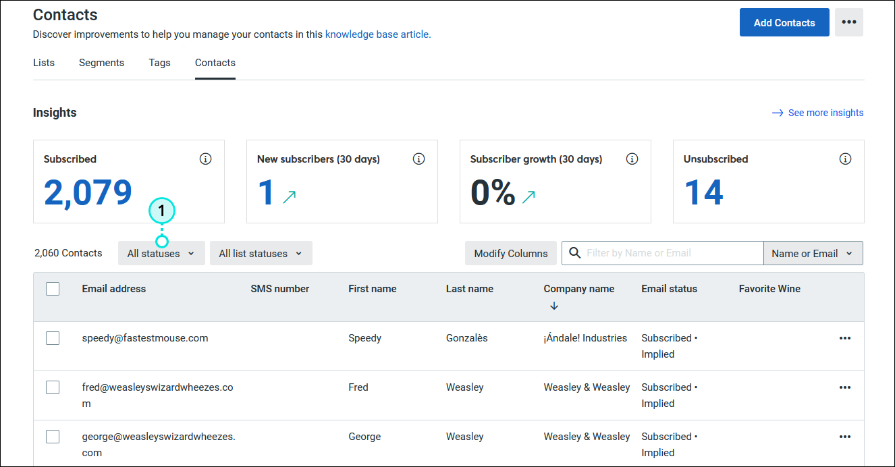Switch to the Lists tab
The height and width of the screenshot is (467, 895).
pos(44,63)
